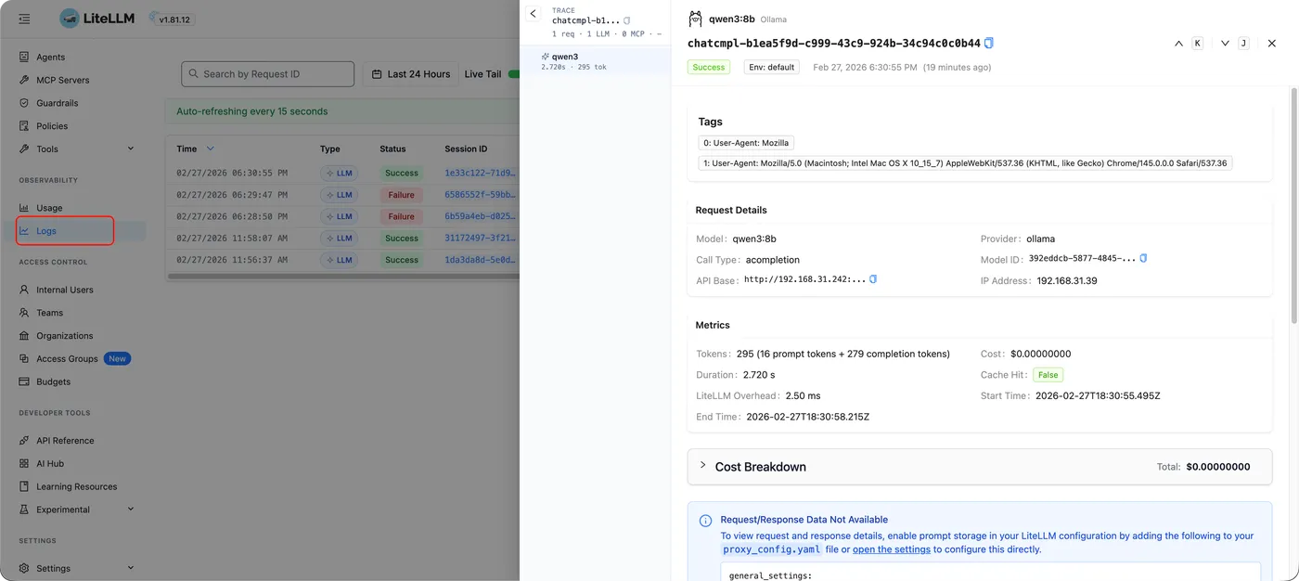The height and width of the screenshot is (581, 1299).
Task: Jump to previous log with up arrow
Action: pyautogui.click(x=1178, y=43)
